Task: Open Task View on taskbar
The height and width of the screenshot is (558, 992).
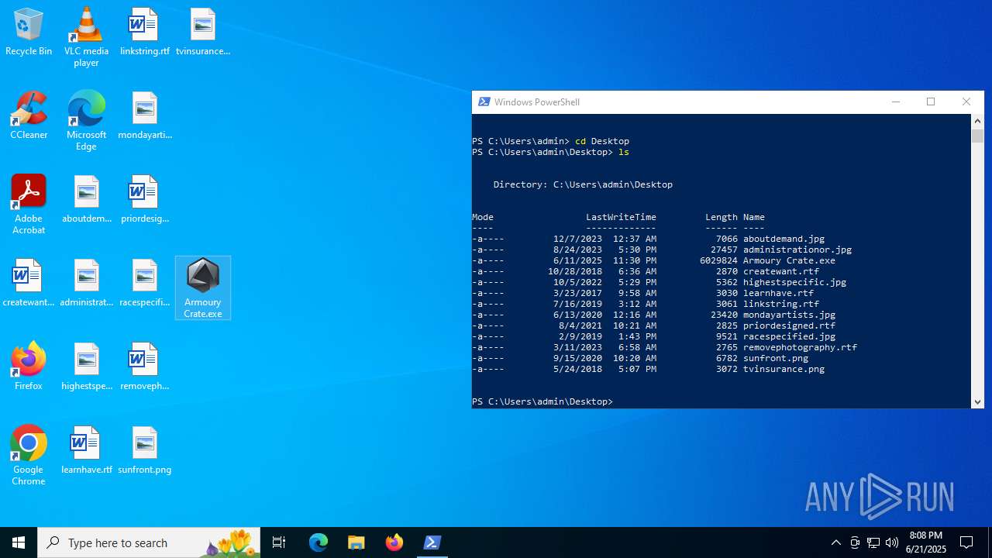Action: (x=279, y=542)
